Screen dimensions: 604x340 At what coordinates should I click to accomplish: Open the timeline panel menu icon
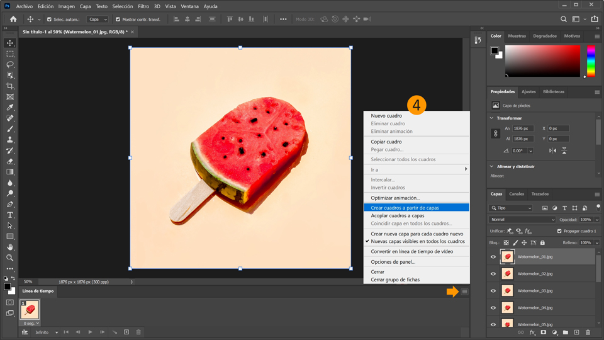tap(464, 292)
